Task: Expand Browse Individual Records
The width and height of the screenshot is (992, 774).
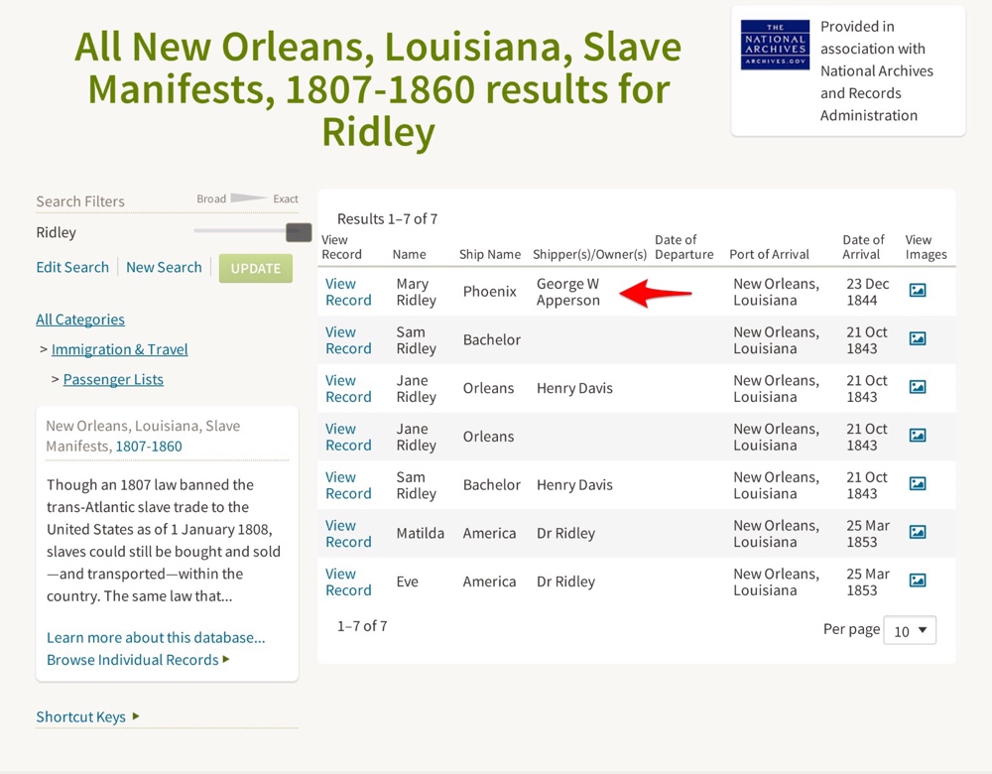Action: click(x=137, y=660)
